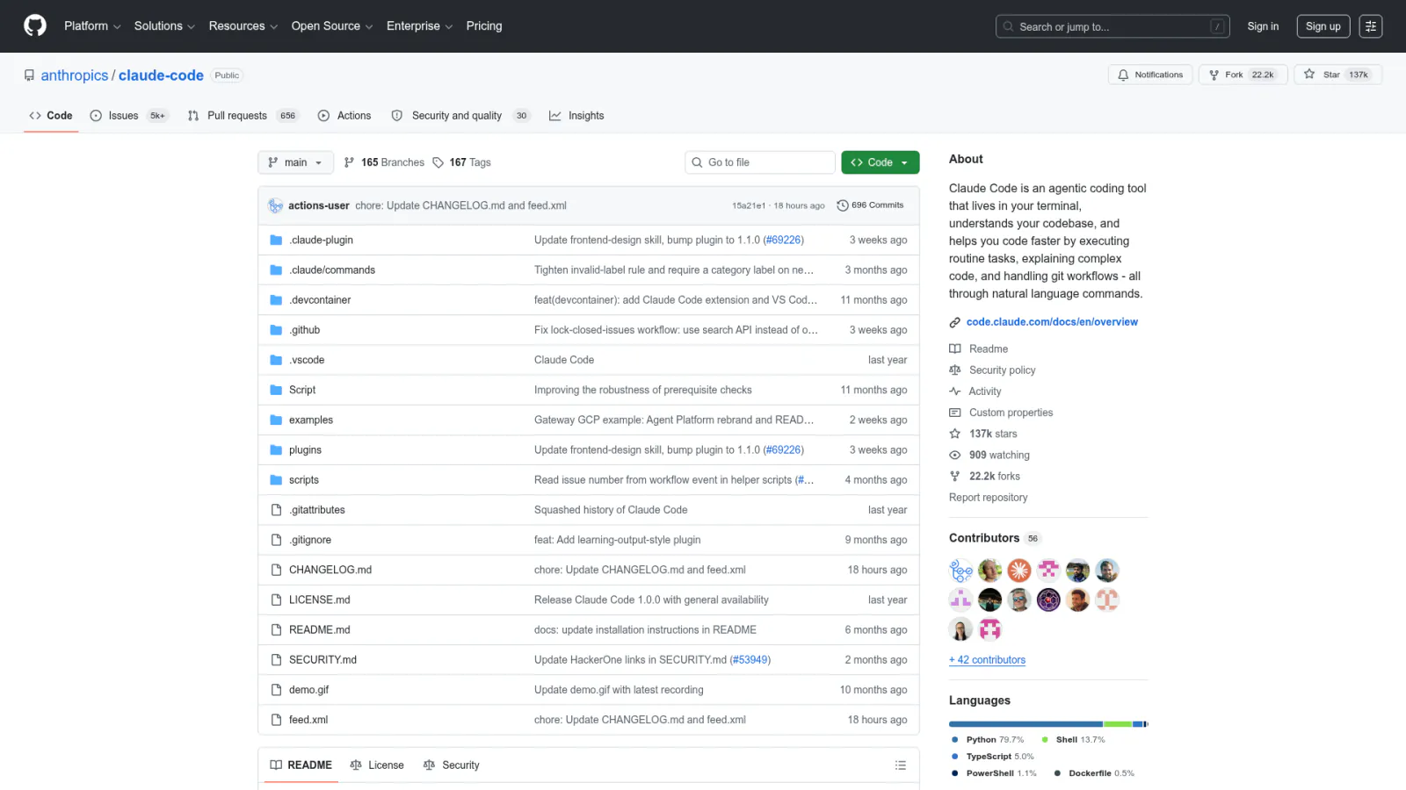Click the scripts folder icon
Image resolution: width=1406 pixels, height=790 pixels.
point(276,480)
